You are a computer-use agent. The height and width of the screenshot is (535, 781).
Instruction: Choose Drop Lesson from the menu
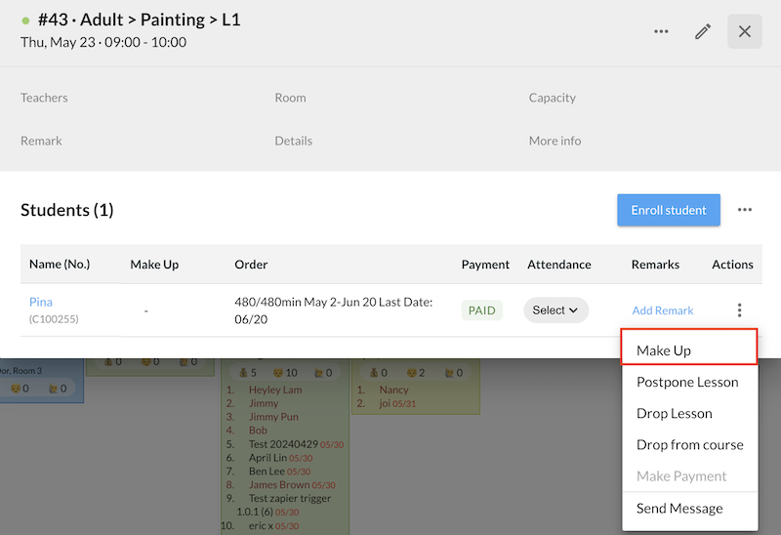(x=674, y=413)
